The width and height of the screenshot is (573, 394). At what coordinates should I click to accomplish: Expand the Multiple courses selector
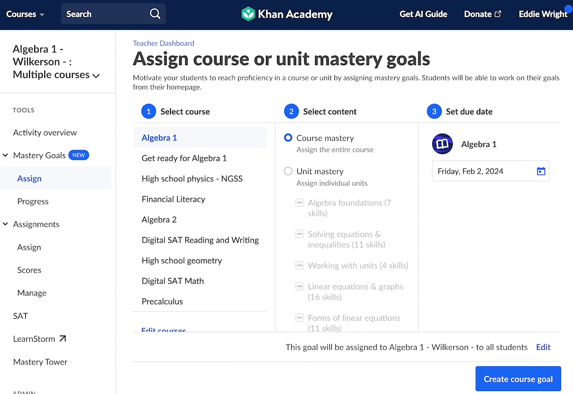click(95, 75)
